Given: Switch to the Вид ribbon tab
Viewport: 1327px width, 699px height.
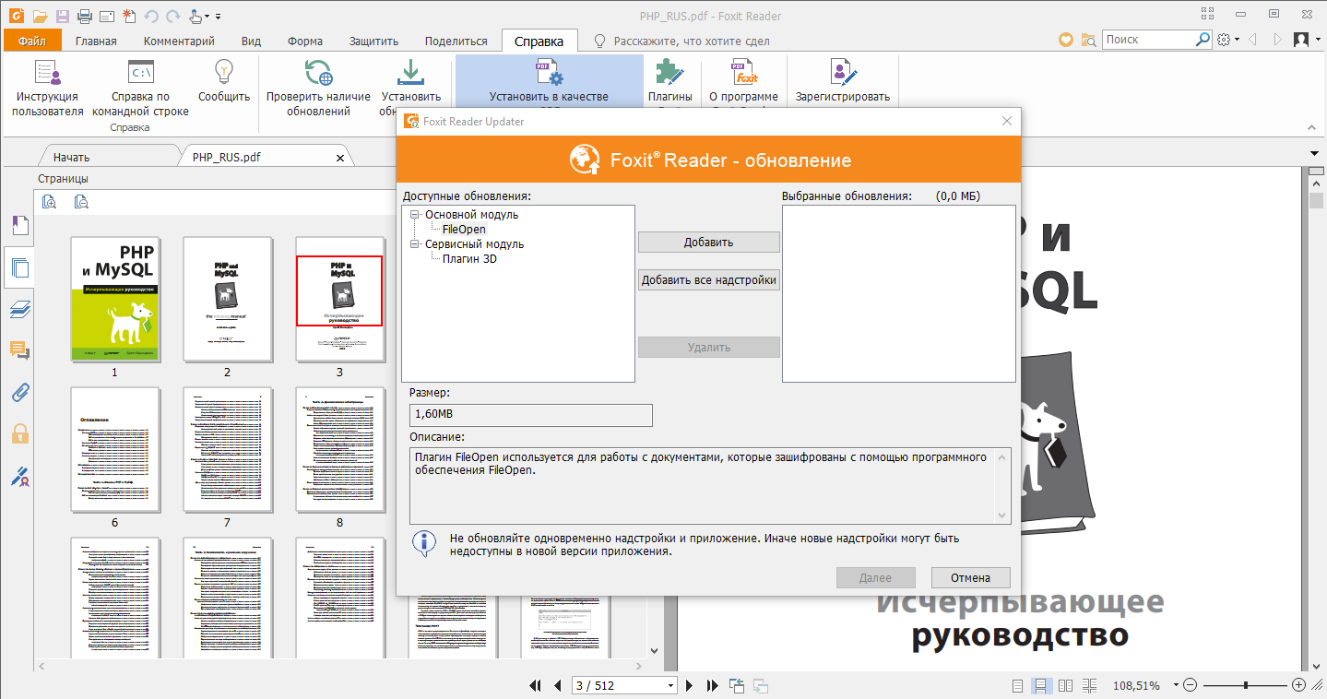Looking at the screenshot, I should coord(252,41).
